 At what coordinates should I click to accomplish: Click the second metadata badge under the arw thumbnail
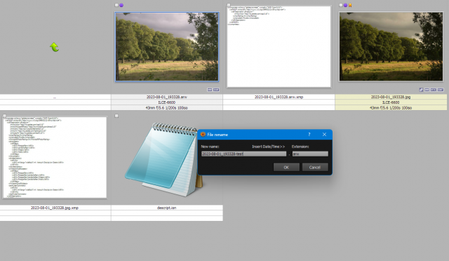[x=216, y=90]
